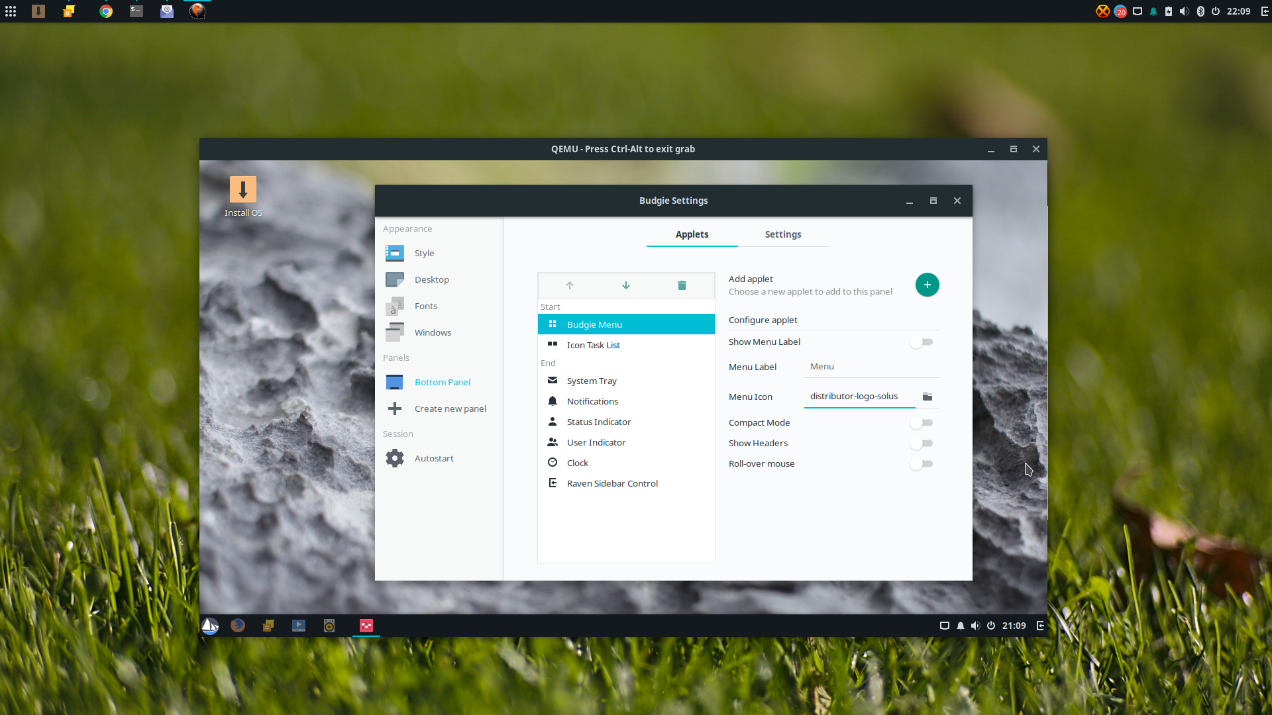Click the green plus Add applet button
The width and height of the screenshot is (1272, 715).
(x=927, y=285)
